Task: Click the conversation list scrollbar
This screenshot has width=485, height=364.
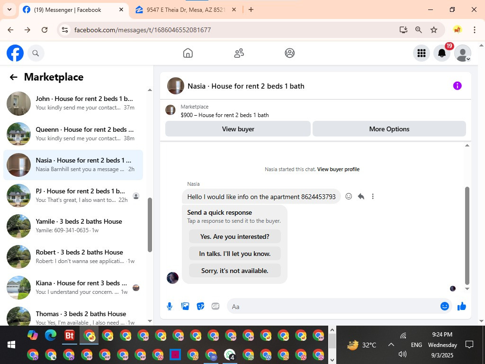Action: tap(150, 225)
